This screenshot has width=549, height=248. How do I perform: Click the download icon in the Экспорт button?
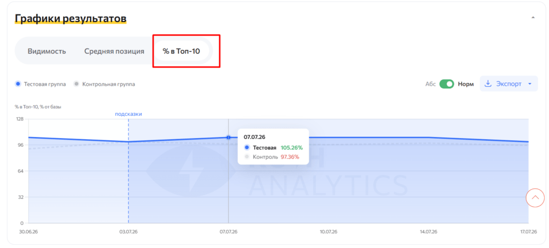click(488, 84)
